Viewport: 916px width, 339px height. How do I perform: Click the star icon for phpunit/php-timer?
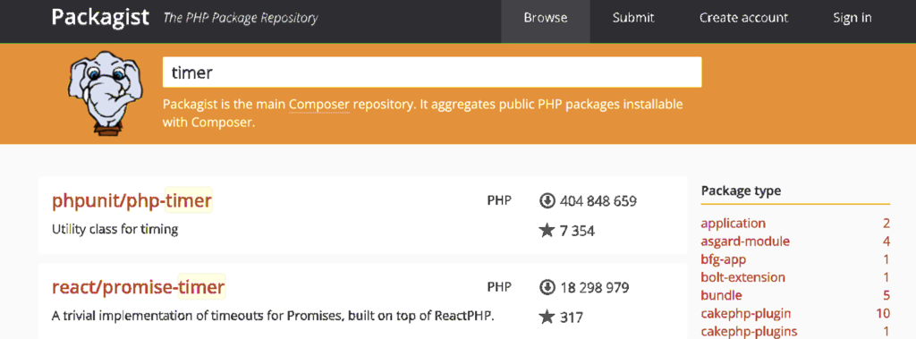pyautogui.click(x=547, y=230)
